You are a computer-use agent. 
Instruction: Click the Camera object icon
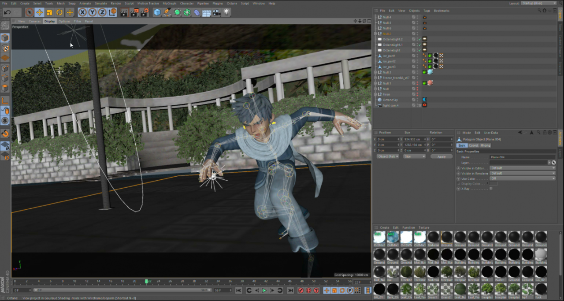click(216, 12)
